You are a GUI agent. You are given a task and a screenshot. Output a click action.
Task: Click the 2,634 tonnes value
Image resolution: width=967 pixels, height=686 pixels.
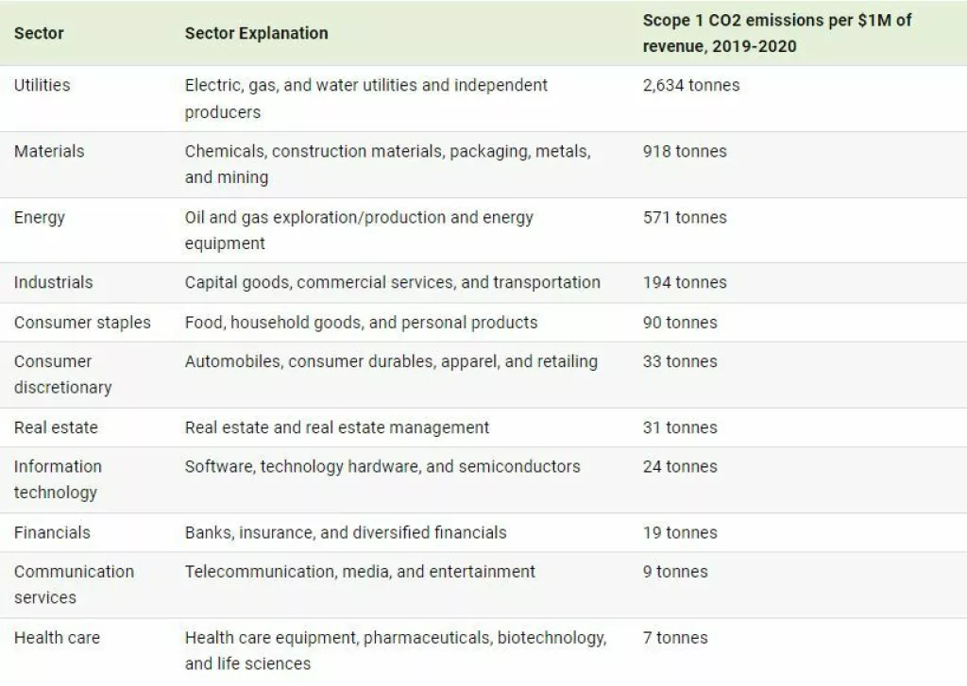[x=691, y=85]
